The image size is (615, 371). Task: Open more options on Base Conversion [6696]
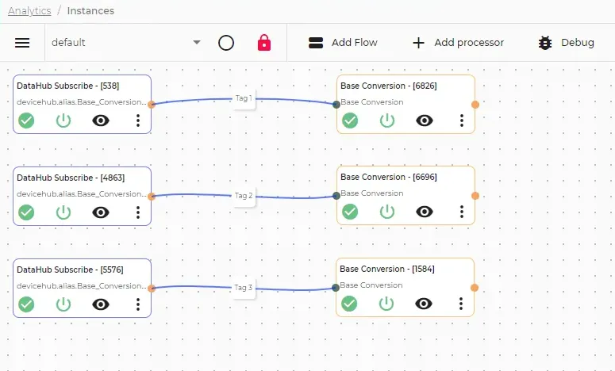[462, 212]
